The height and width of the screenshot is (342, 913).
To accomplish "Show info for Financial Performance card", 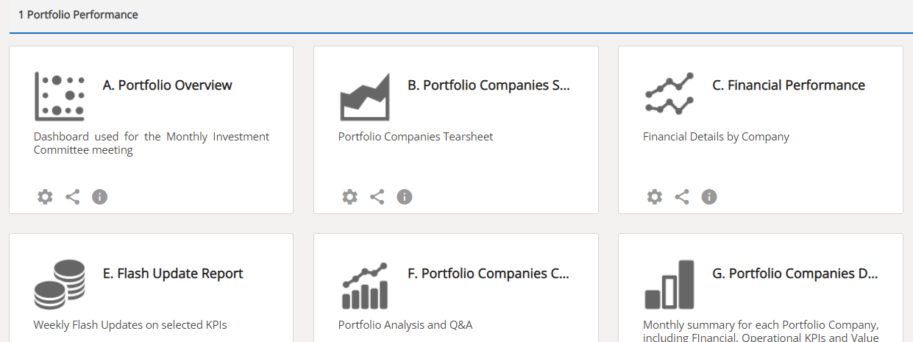I will click(x=708, y=196).
